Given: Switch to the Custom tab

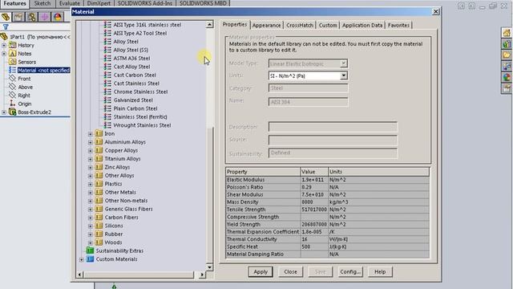Looking at the screenshot, I should (x=328, y=25).
